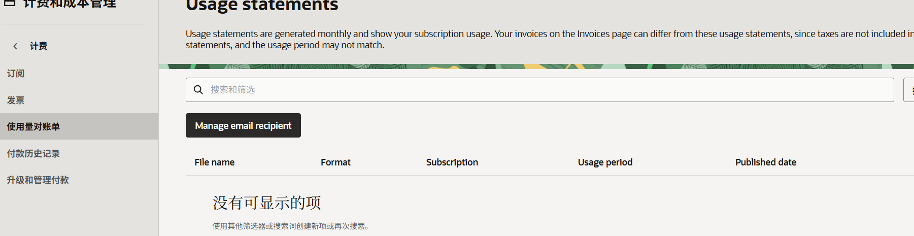This screenshot has width=914, height=236.
Task: Click the magnifier icon in search box
Action: pyautogui.click(x=198, y=90)
